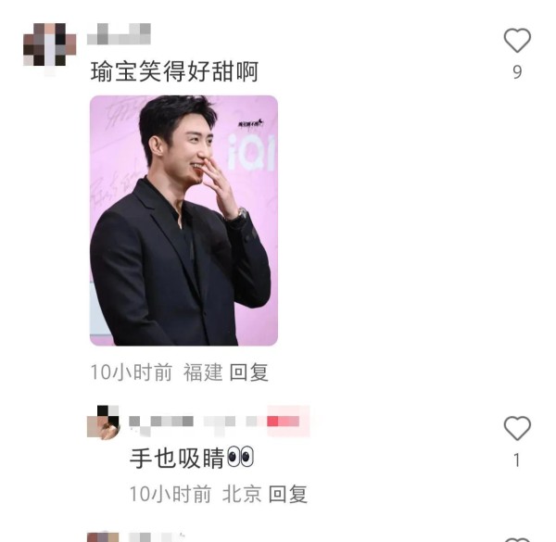Select the comment text 瑜宝笑得好甜啊

click(x=174, y=71)
